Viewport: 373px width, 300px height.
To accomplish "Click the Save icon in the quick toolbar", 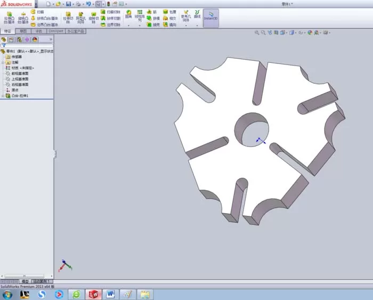I will [69, 4].
